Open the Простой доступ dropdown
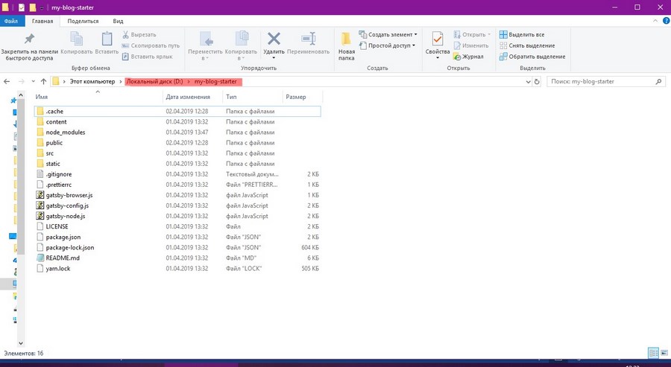 pyautogui.click(x=388, y=45)
